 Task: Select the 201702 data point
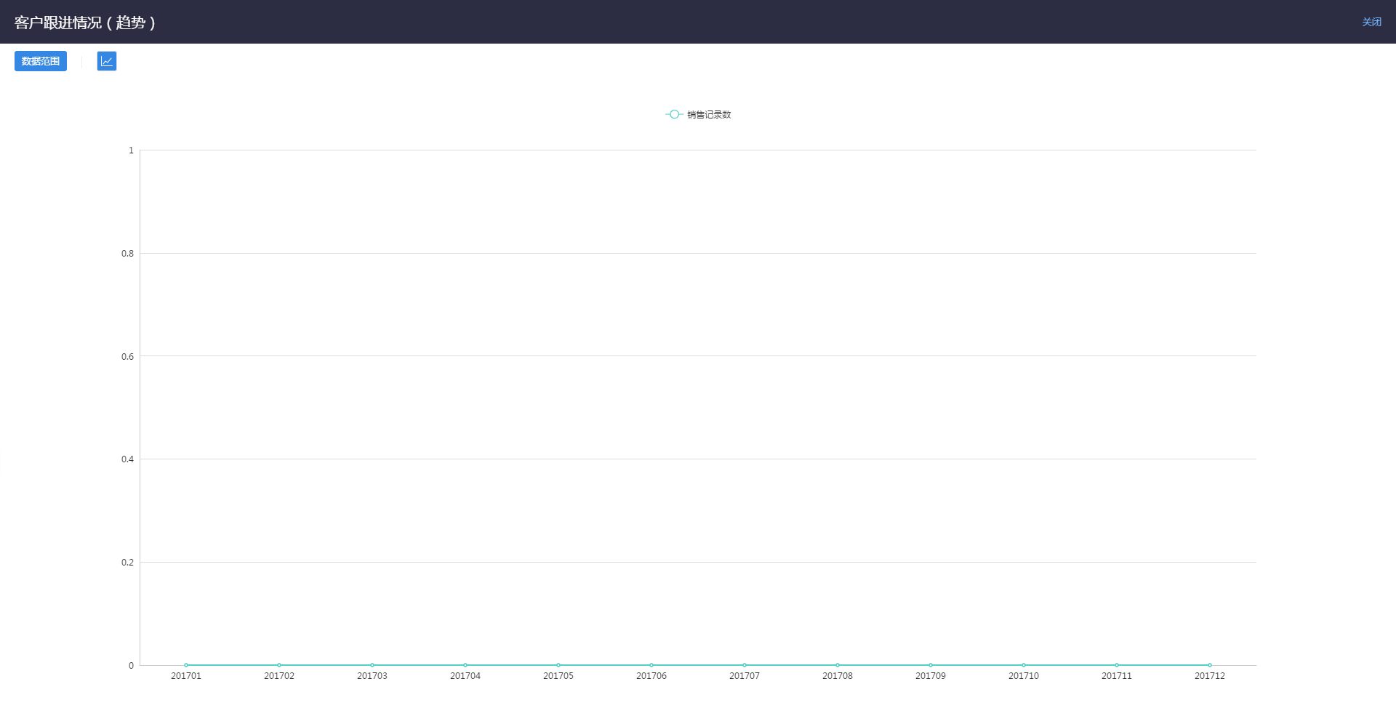[x=279, y=665]
